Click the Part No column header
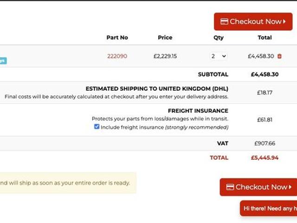 pyautogui.click(x=117, y=38)
